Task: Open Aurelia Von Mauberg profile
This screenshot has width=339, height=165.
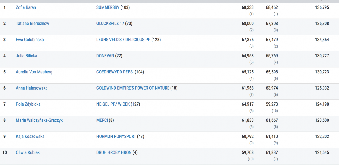Action: click(34, 72)
